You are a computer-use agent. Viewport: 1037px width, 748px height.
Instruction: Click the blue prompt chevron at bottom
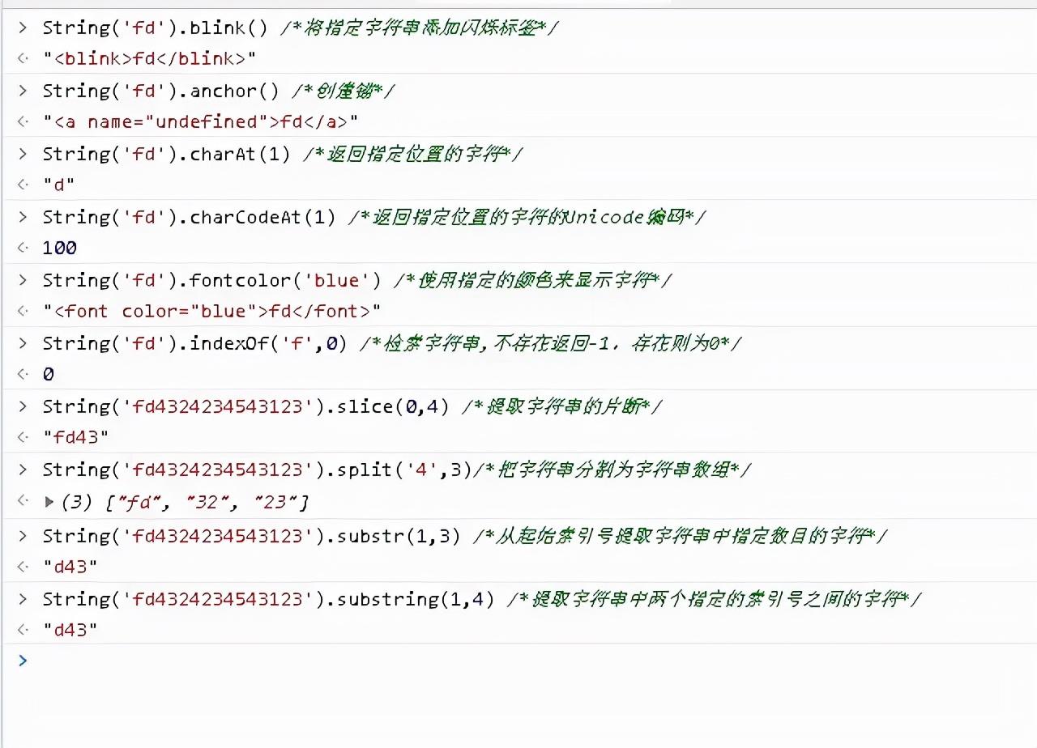(23, 661)
